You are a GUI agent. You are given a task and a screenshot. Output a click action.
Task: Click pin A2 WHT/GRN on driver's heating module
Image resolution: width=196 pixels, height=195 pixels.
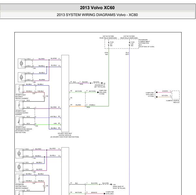point(76,91)
